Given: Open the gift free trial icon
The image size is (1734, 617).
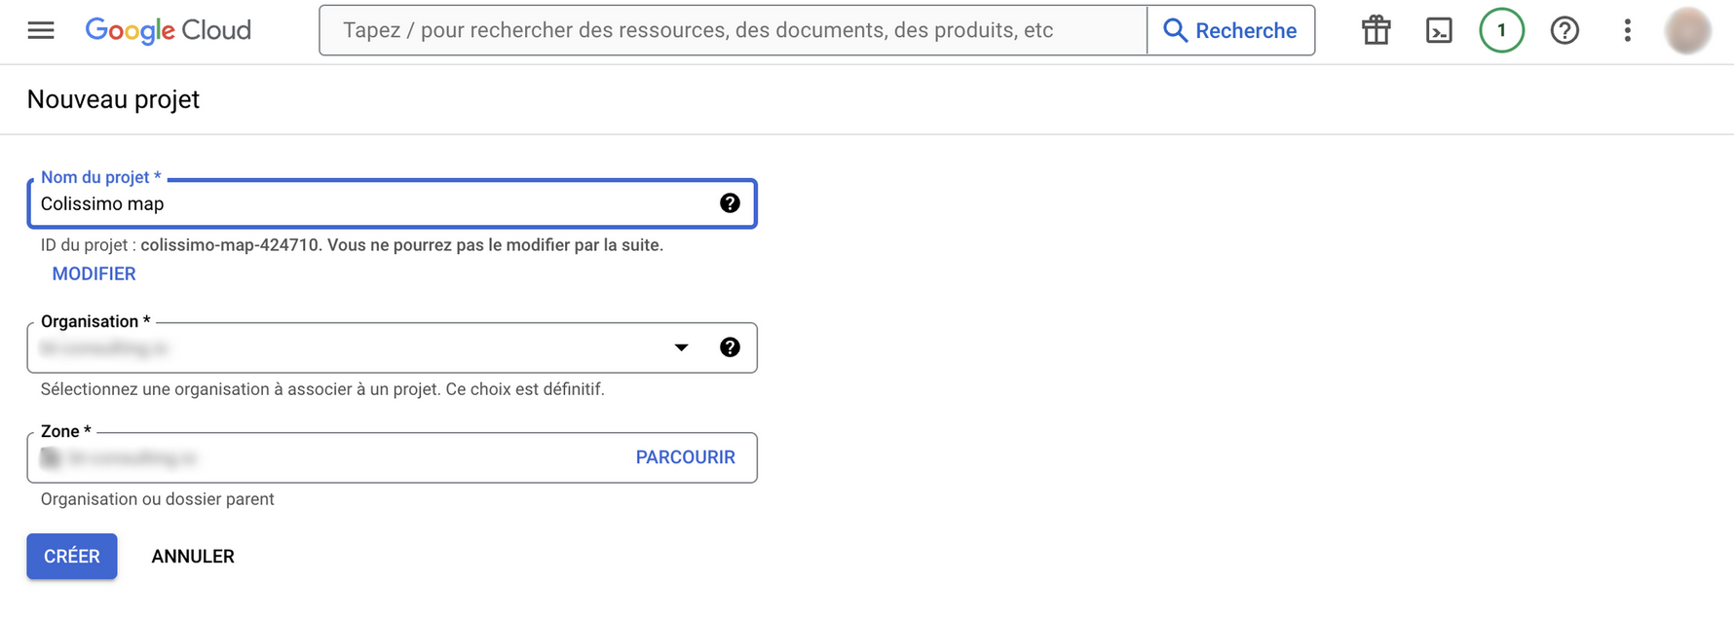Looking at the screenshot, I should 1376,30.
